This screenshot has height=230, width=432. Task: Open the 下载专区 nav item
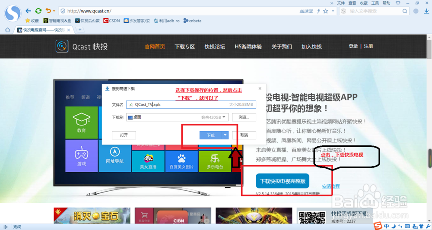[x=184, y=47]
